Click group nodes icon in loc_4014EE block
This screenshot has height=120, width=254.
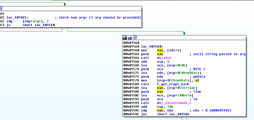[x=1, y=9]
